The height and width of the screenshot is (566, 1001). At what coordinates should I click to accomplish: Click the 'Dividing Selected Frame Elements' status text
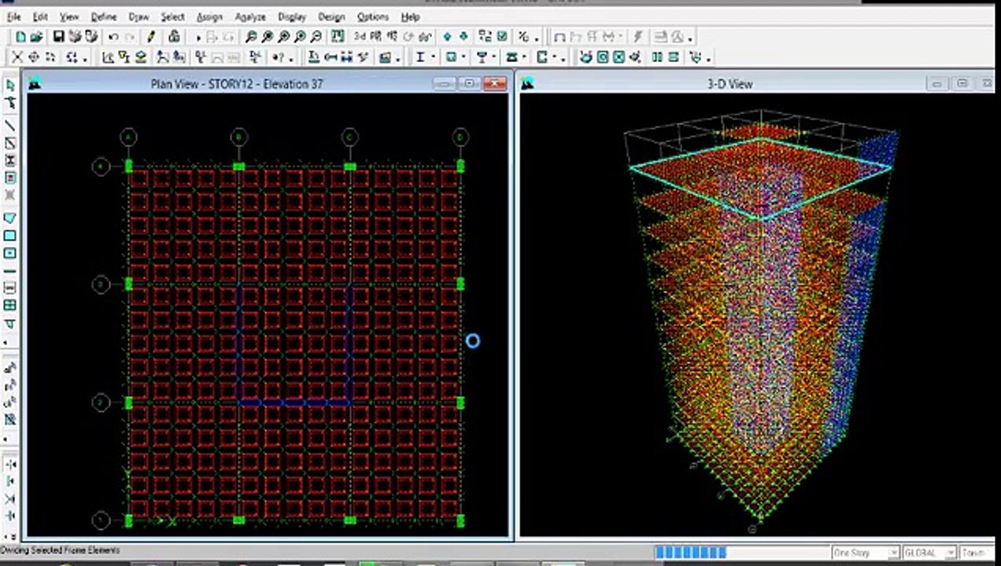pyautogui.click(x=60, y=550)
